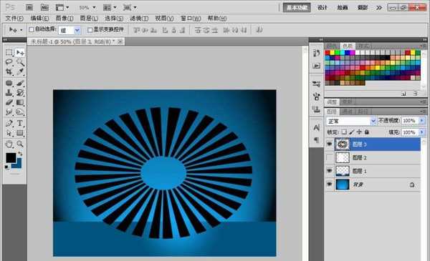Select the Rectangular Marquee tool
430x261 pixels.
click(x=9, y=52)
